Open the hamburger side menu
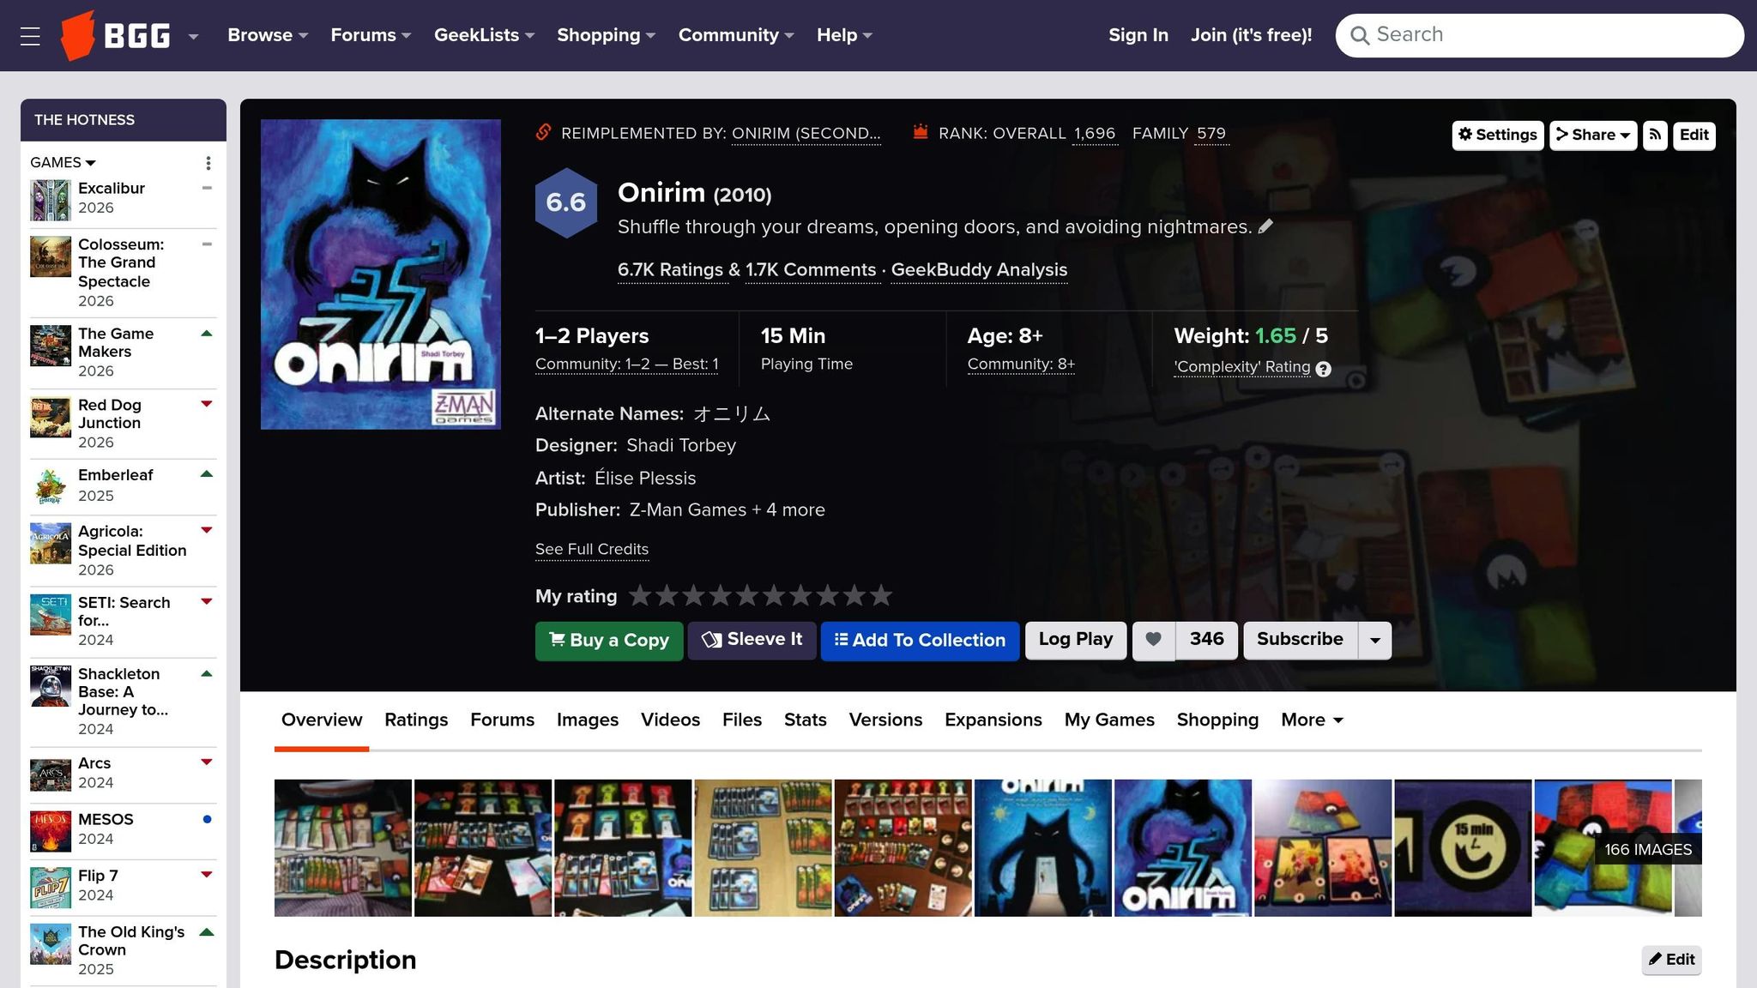Image resolution: width=1757 pixels, height=988 pixels. point(30,36)
